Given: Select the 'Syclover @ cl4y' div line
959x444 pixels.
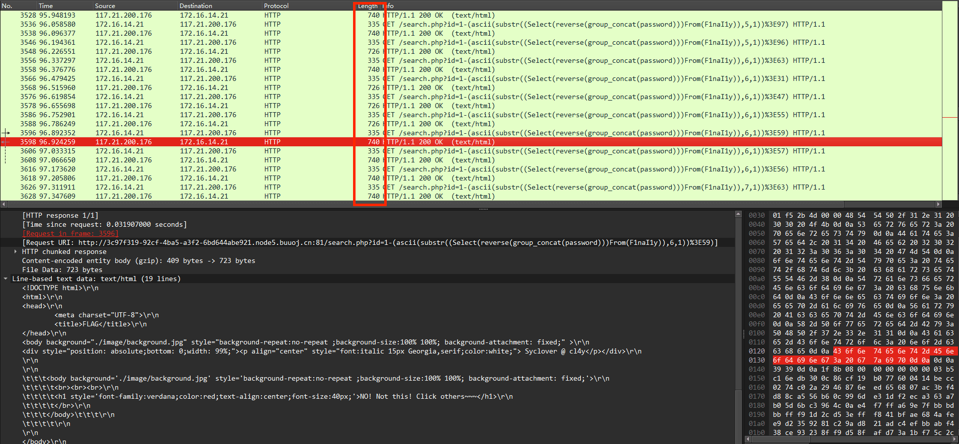Looking at the screenshot, I should (x=332, y=351).
